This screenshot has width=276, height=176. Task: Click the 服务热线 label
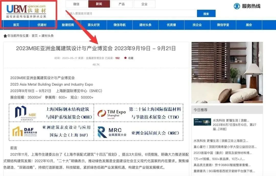point(251,6)
